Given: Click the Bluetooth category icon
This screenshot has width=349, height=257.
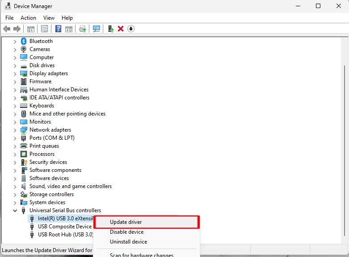Looking at the screenshot, I should [24, 41].
